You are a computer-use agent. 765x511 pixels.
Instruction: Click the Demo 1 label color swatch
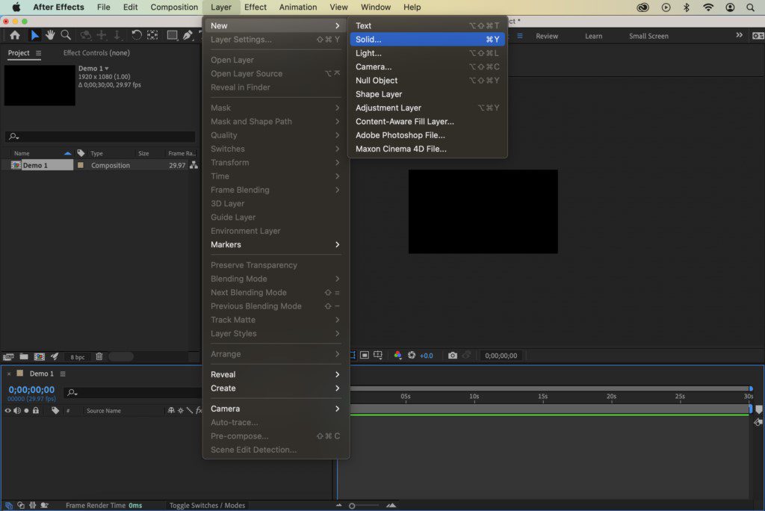click(81, 165)
